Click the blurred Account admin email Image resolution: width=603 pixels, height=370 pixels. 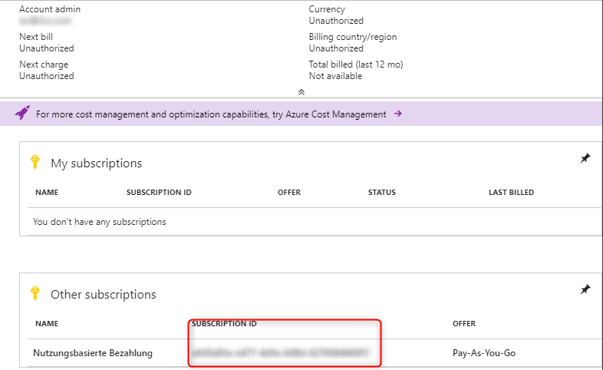tap(45, 21)
